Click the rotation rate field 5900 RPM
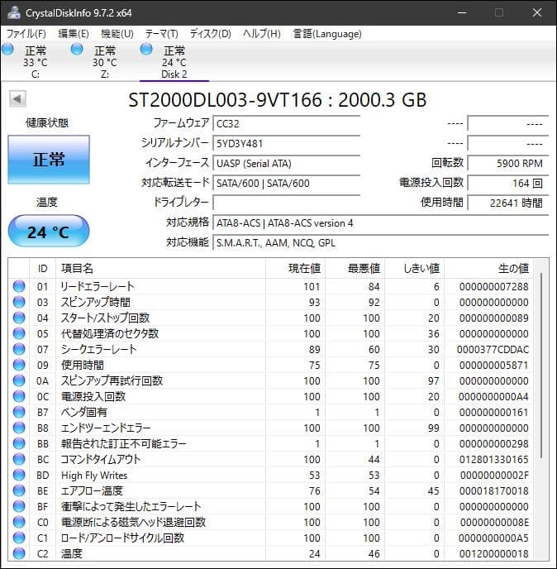The height and width of the screenshot is (569, 557). (x=508, y=163)
